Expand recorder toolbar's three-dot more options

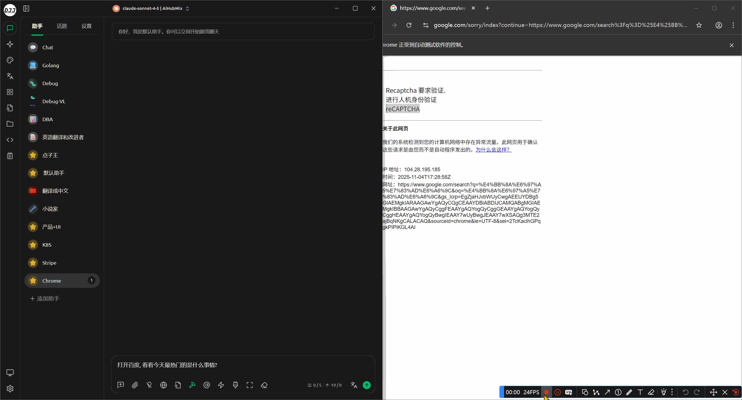pyautogui.click(x=672, y=392)
